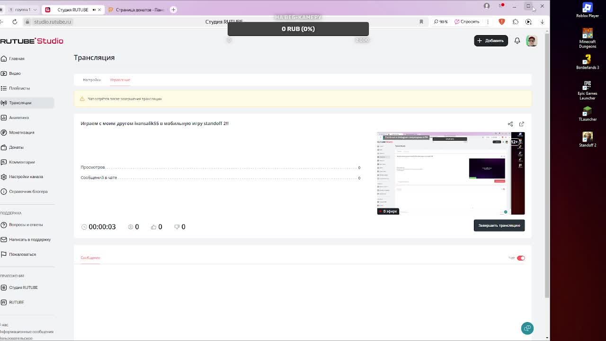Click the RUTUBE Studio logo

pyautogui.click(x=32, y=41)
